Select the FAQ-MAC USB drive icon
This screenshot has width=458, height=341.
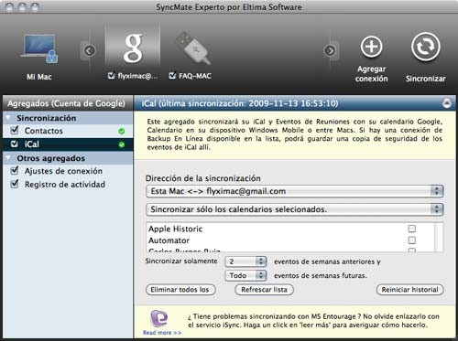click(192, 48)
